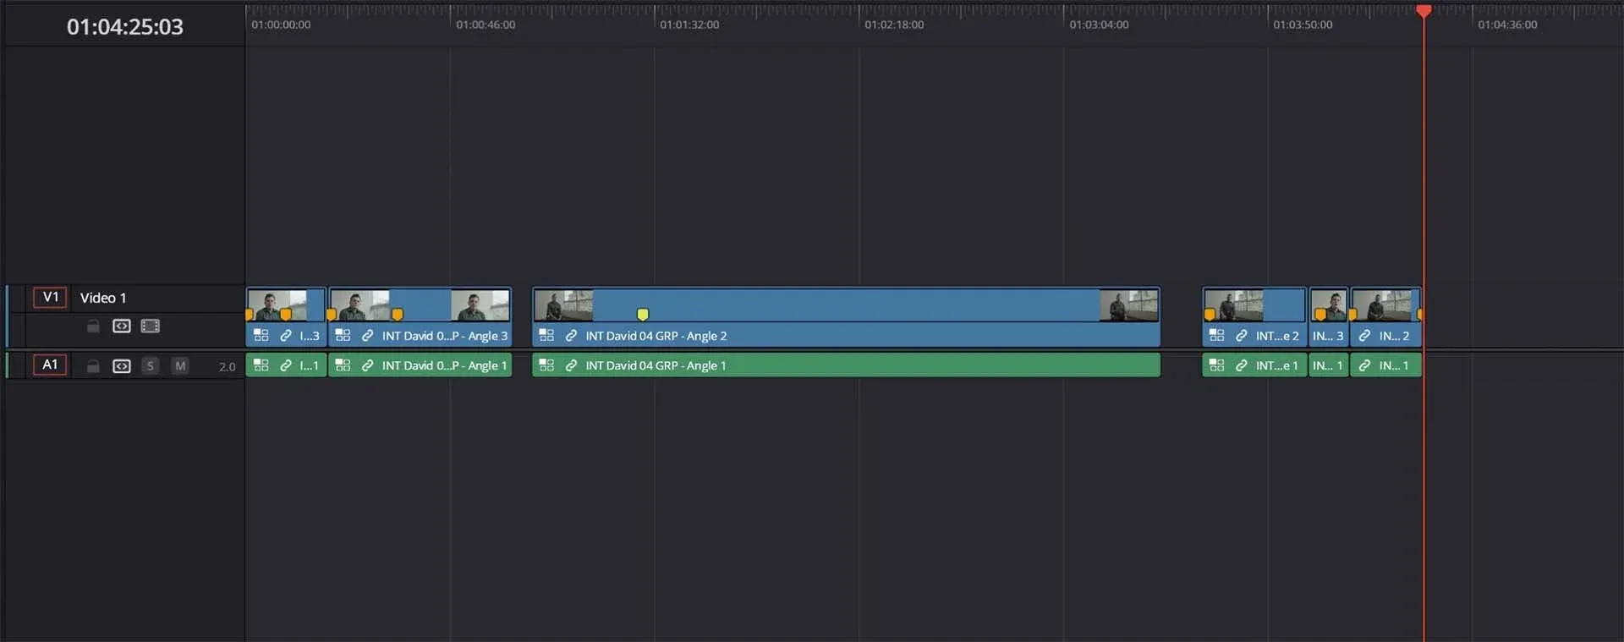Select audio clip INT David 0...P - Angle 1
Image resolution: width=1624 pixels, height=642 pixels.
(x=420, y=365)
